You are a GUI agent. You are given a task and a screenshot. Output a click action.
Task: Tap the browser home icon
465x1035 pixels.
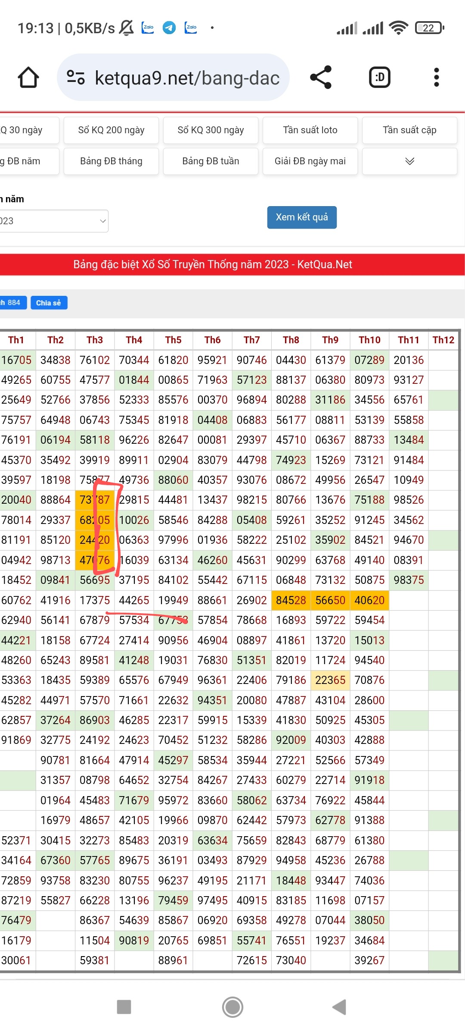(x=28, y=78)
